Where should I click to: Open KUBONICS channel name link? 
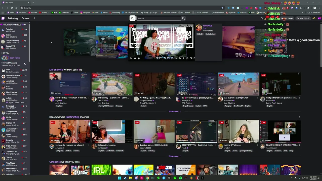point(208,26)
